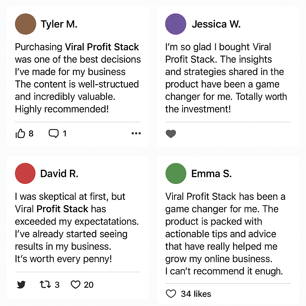The image size is (306, 306).
Task: Open the three-dot menu on Tyler's card
Action: coord(136,134)
